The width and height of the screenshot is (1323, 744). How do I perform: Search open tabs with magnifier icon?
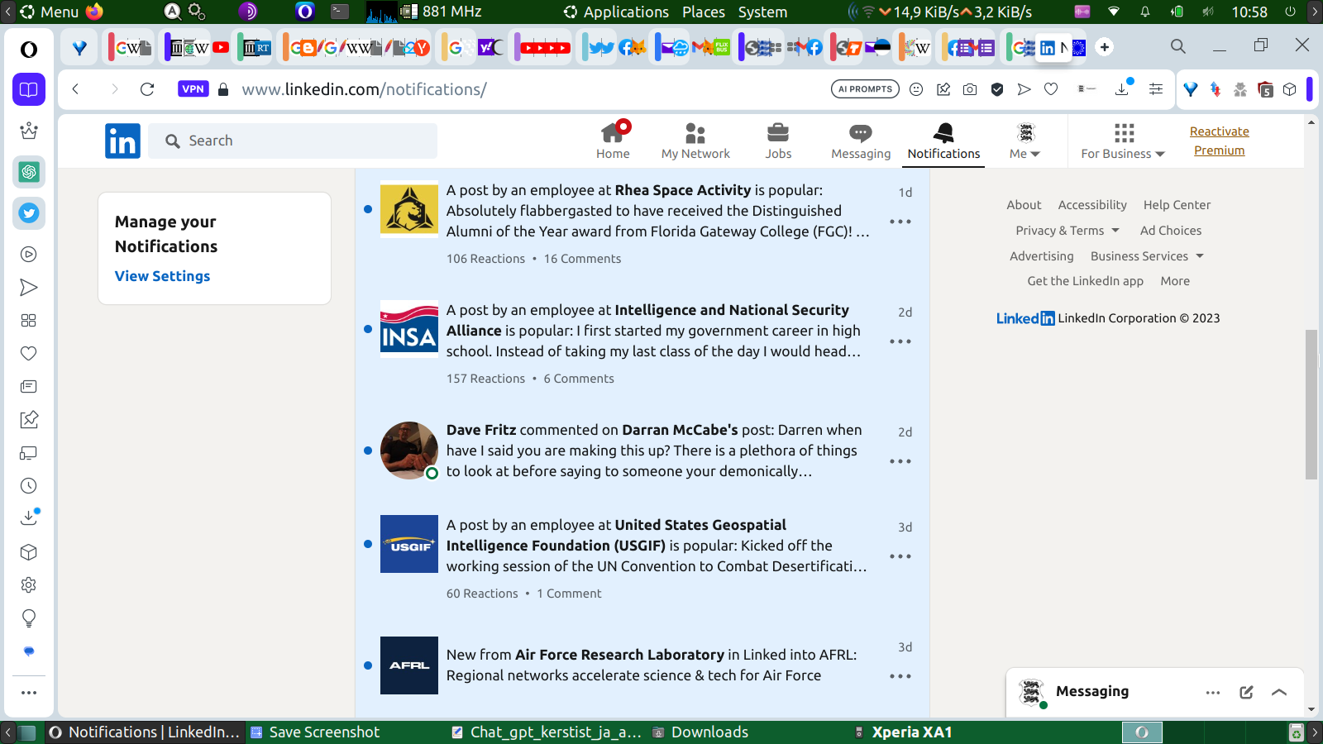[1178, 46]
